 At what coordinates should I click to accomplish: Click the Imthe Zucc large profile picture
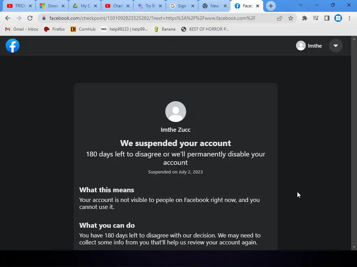tap(176, 112)
